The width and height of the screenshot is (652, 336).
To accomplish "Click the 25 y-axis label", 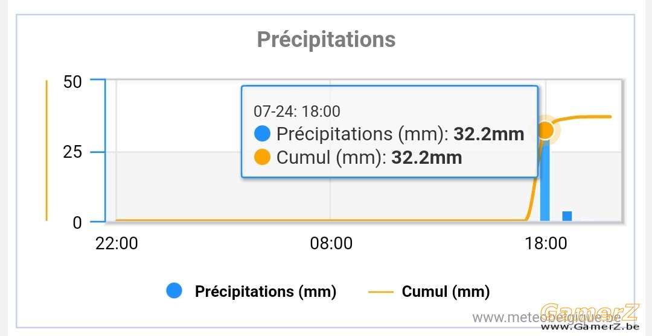I will pos(72,153).
